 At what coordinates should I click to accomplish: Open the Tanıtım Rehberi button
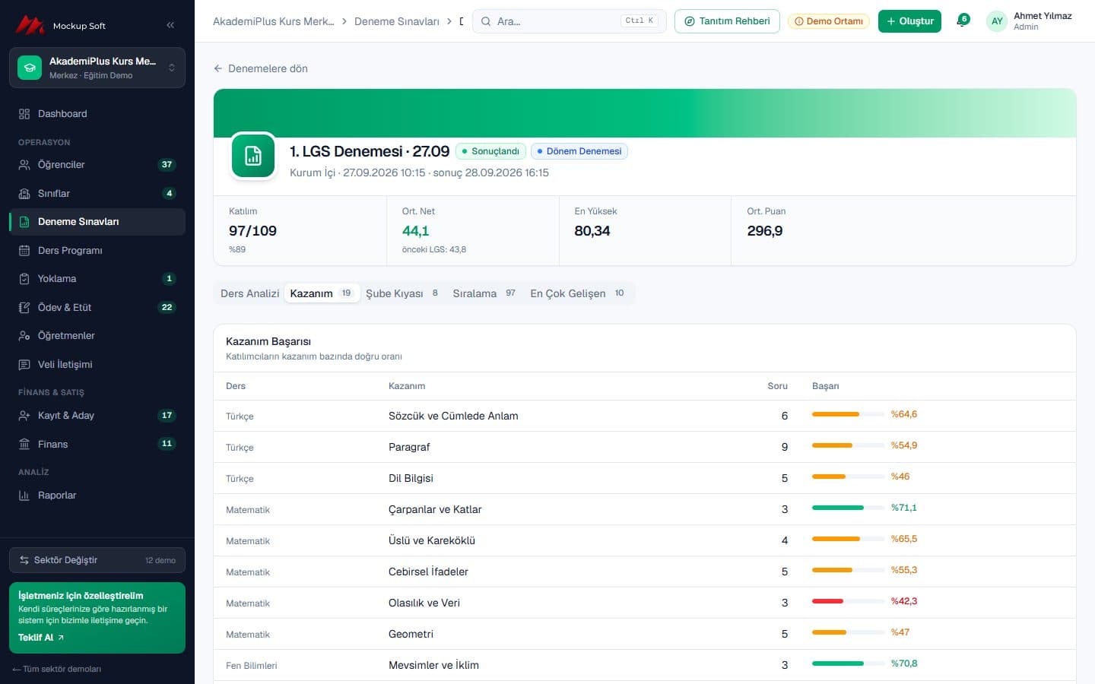tap(727, 21)
